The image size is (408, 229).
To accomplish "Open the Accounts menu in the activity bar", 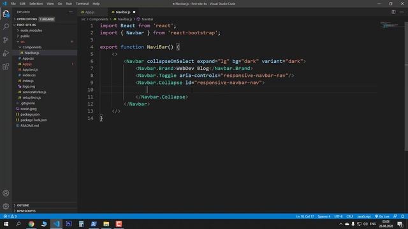I will [x=6, y=193].
